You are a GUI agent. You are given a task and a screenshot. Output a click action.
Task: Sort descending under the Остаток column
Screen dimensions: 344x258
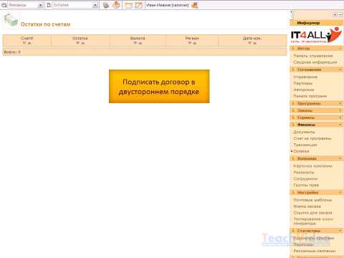tap(77, 43)
